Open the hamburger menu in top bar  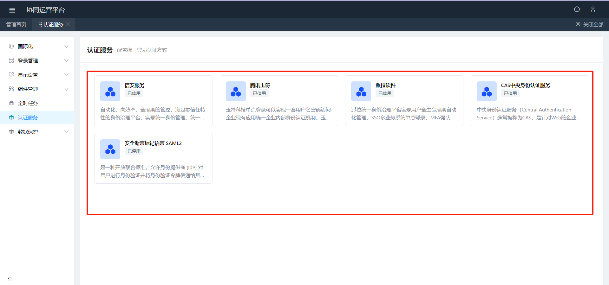[x=12, y=10]
